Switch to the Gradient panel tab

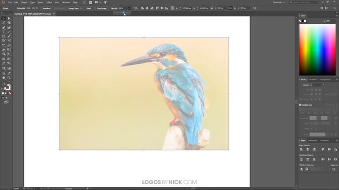pos(313,80)
